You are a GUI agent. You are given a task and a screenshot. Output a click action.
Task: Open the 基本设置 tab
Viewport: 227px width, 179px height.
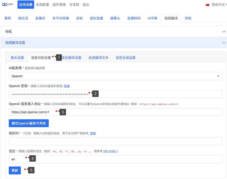click(17, 58)
